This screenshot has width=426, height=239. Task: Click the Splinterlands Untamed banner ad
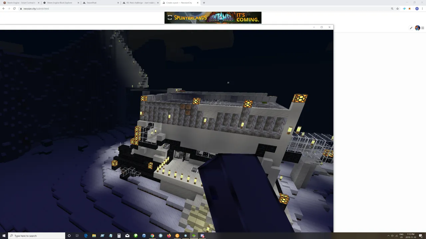coord(213,18)
